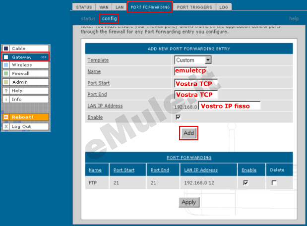Sort by LAN IP Address column header
The width and height of the screenshot is (307, 226).
coord(201,170)
